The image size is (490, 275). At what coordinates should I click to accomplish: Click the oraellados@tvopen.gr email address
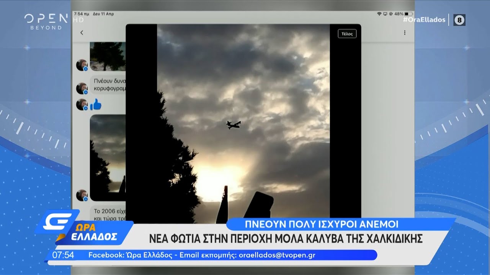(277, 255)
